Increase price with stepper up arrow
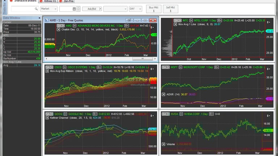 point(78,8)
